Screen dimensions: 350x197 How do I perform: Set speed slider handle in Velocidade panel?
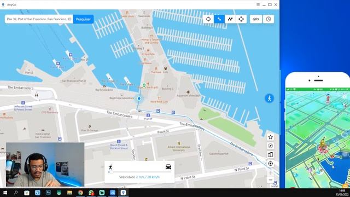(x=111, y=172)
